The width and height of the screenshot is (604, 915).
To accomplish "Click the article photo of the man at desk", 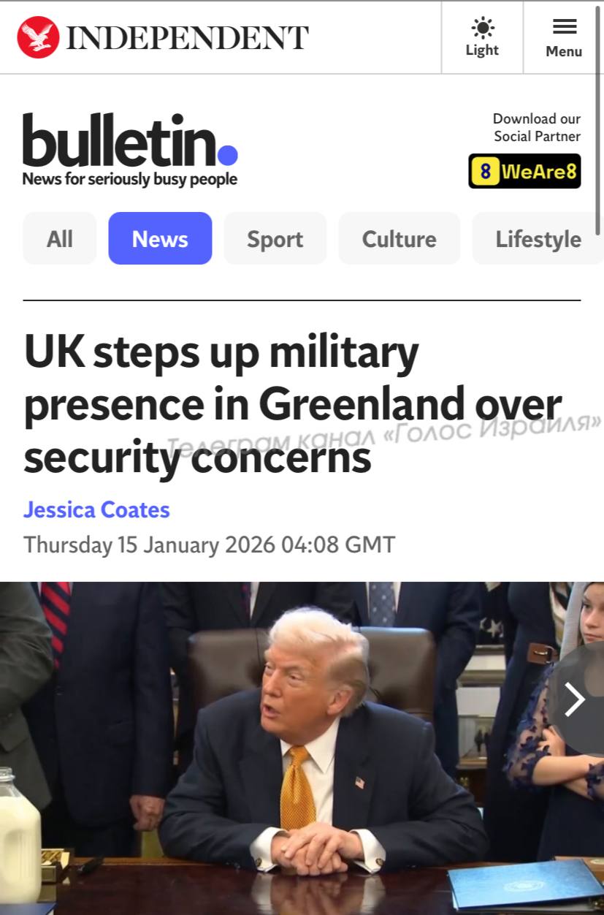I will [x=302, y=748].
